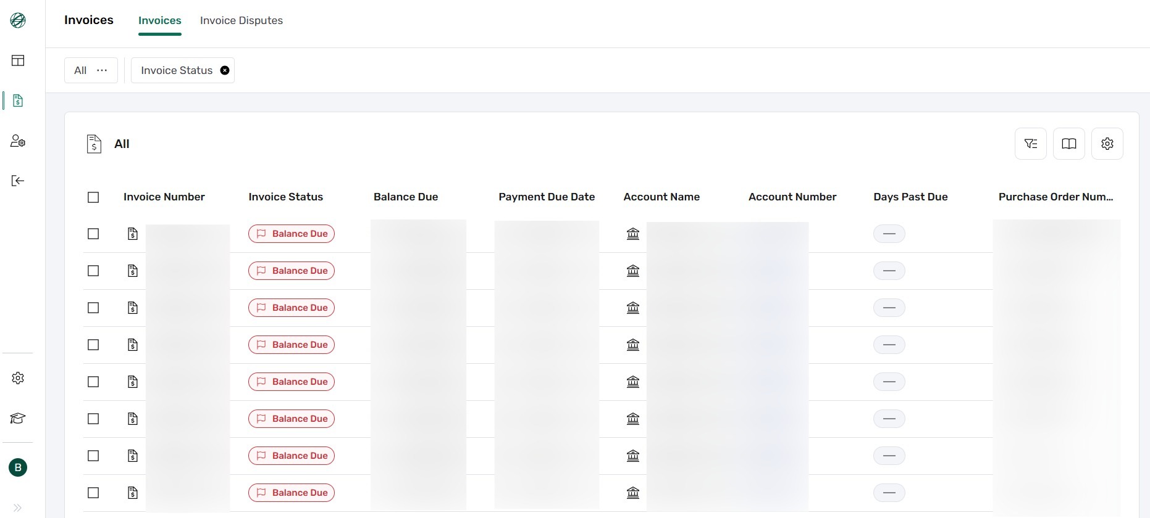
Task: Open table settings gear button
Action: point(1107,144)
